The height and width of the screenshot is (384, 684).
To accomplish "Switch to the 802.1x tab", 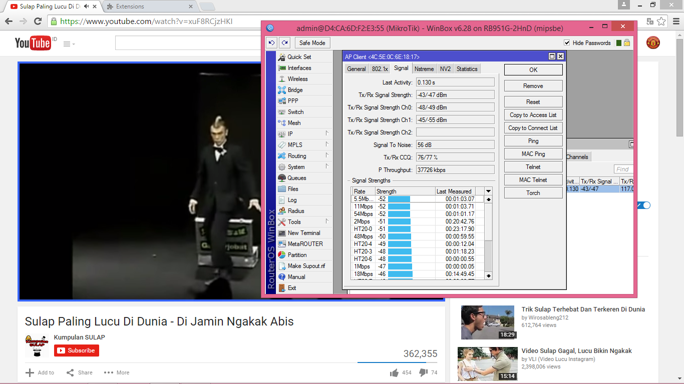I will (x=380, y=69).
